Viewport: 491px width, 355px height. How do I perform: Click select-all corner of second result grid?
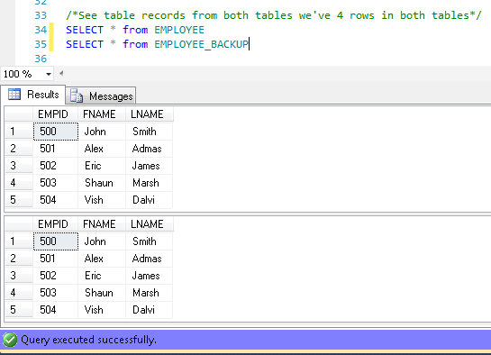(x=19, y=224)
